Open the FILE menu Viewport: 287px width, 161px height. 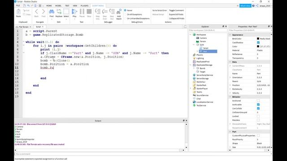(x=18, y=6)
